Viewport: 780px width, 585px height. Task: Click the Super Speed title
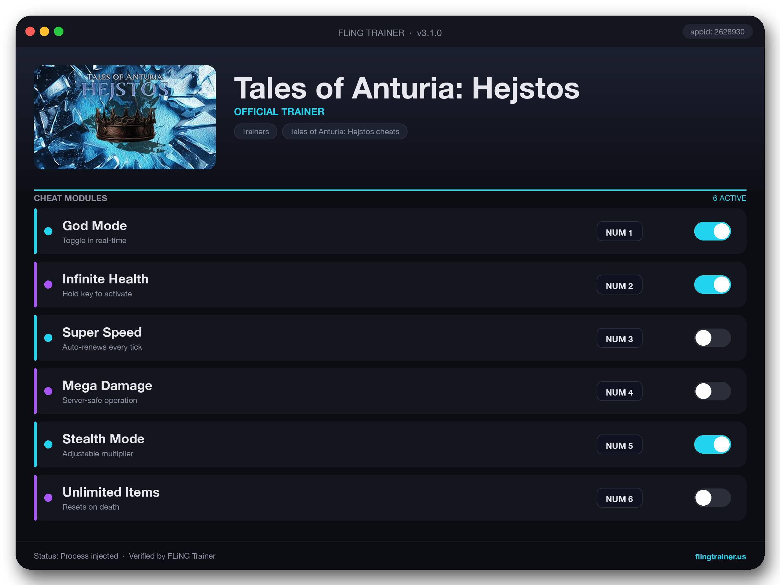[x=102, y=332]
